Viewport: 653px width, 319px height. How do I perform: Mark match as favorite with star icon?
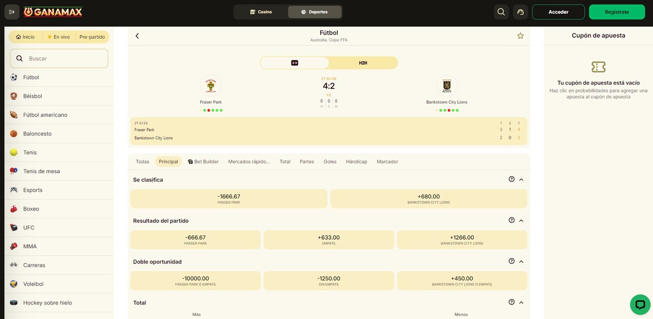point(520,36)
